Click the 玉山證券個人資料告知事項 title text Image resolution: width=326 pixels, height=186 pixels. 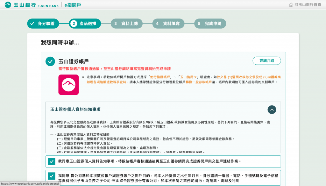75,110
